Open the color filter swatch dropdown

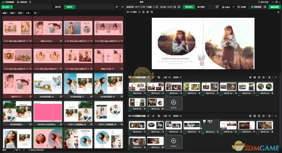click(36, 13)
